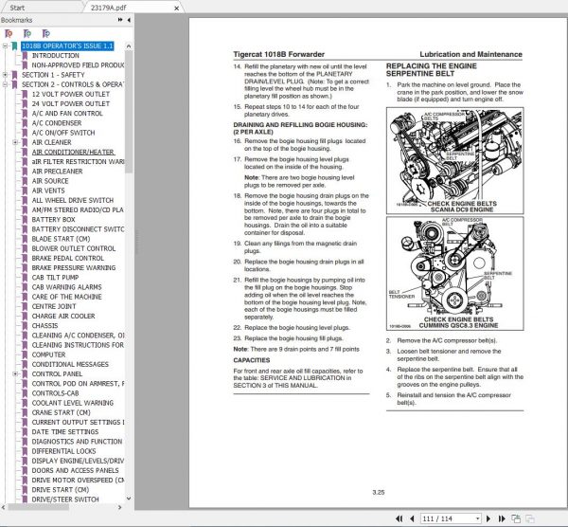Collapse the Bookmarks panel with left arrow
The image size is (568, 527).
[129, 20]
